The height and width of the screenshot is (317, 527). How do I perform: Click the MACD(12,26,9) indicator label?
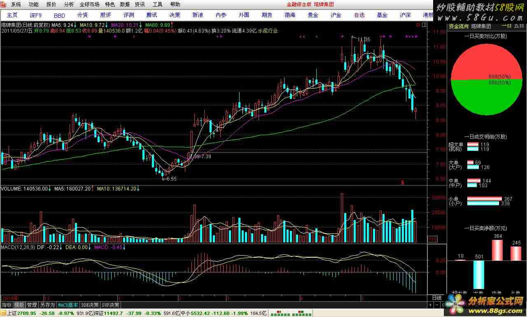pyautogui.click(x=17, y=247)
